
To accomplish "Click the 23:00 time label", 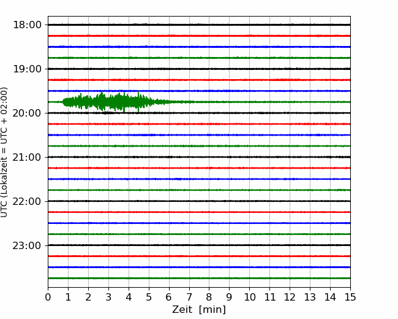I will [x=27, y=246].
